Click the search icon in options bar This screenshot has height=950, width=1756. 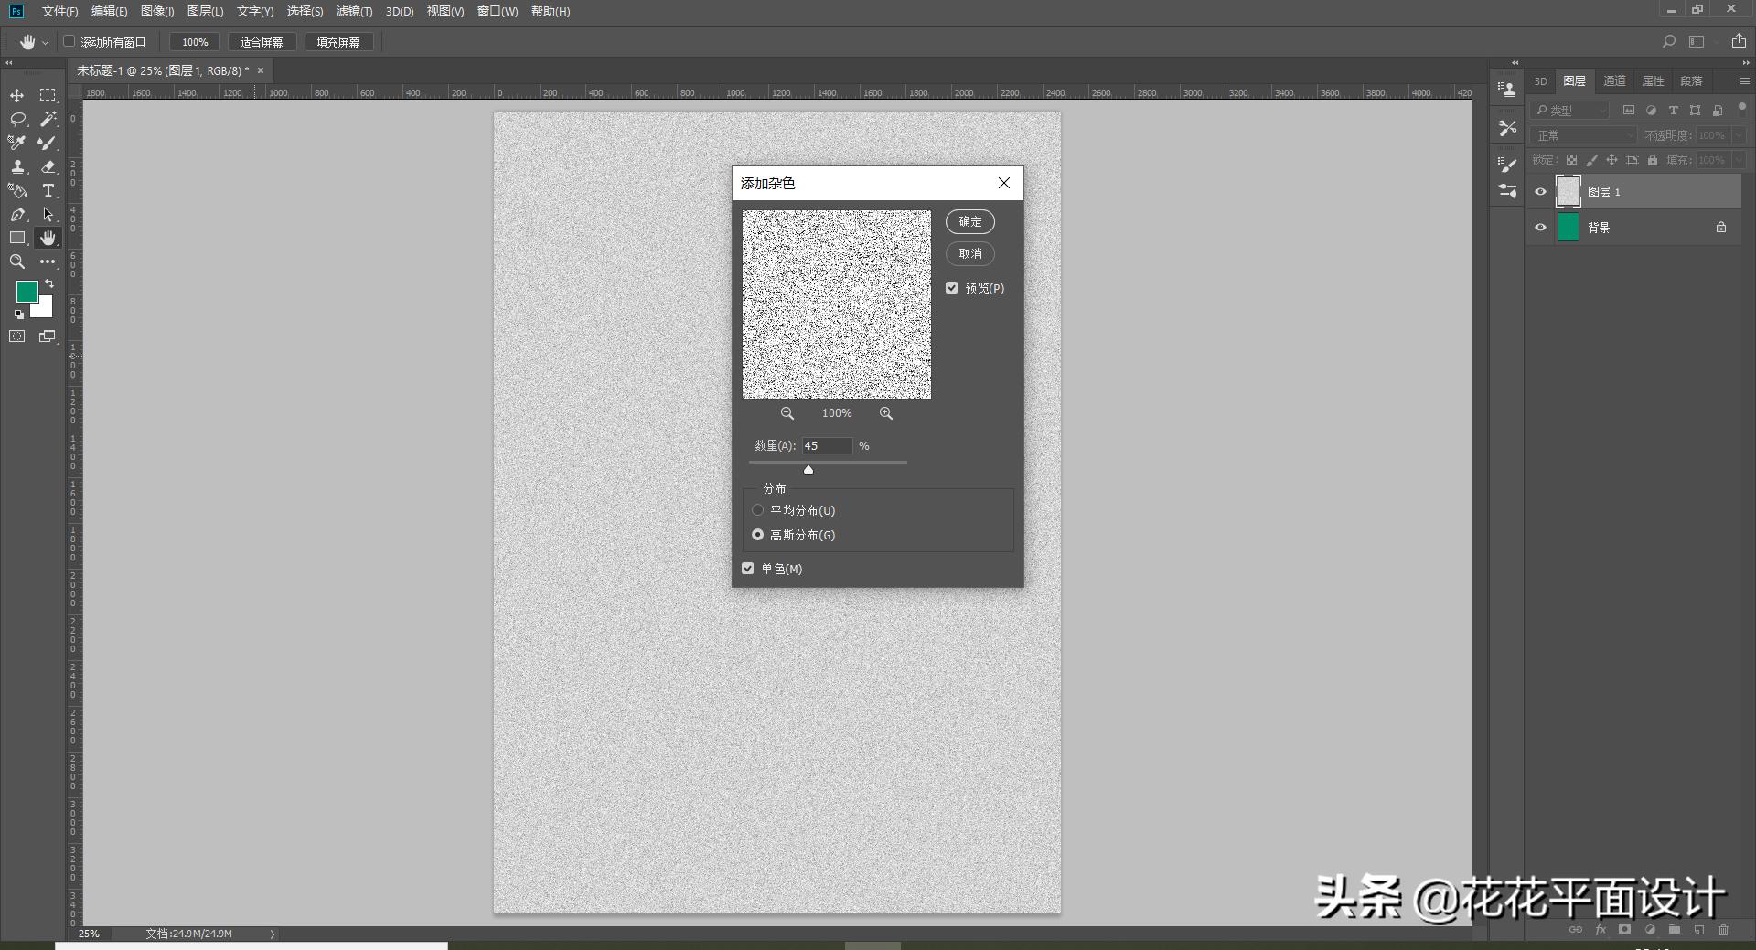click(1668, 41)
